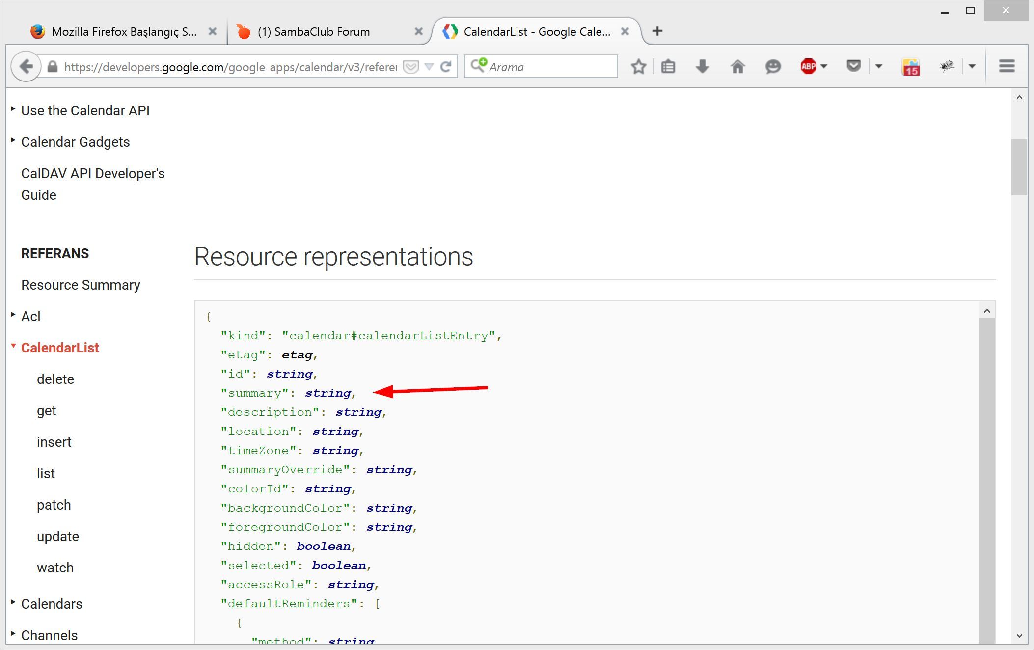Viewport: 1034px width, 650px height.
Task: Open the Firefox hamburger menu
Action: (x=1007, y=66)
